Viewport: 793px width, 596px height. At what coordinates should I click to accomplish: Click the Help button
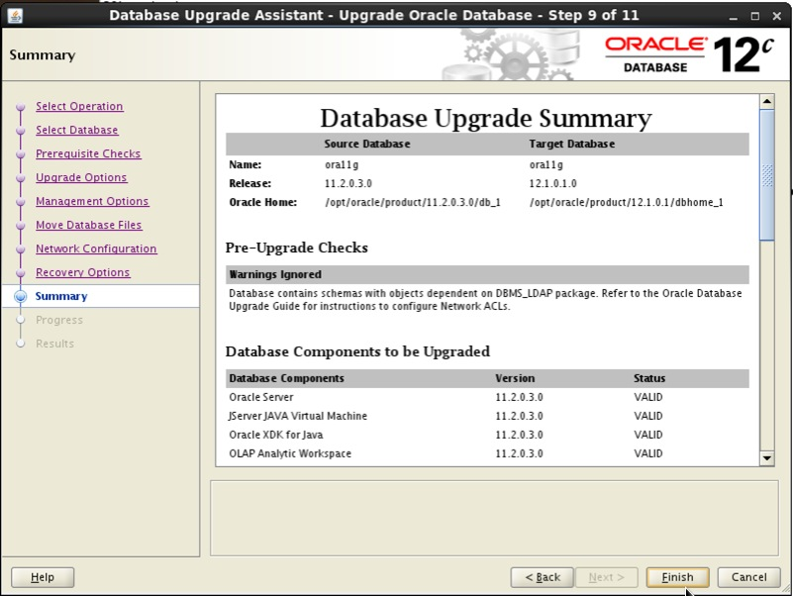(x=43, y=577)
